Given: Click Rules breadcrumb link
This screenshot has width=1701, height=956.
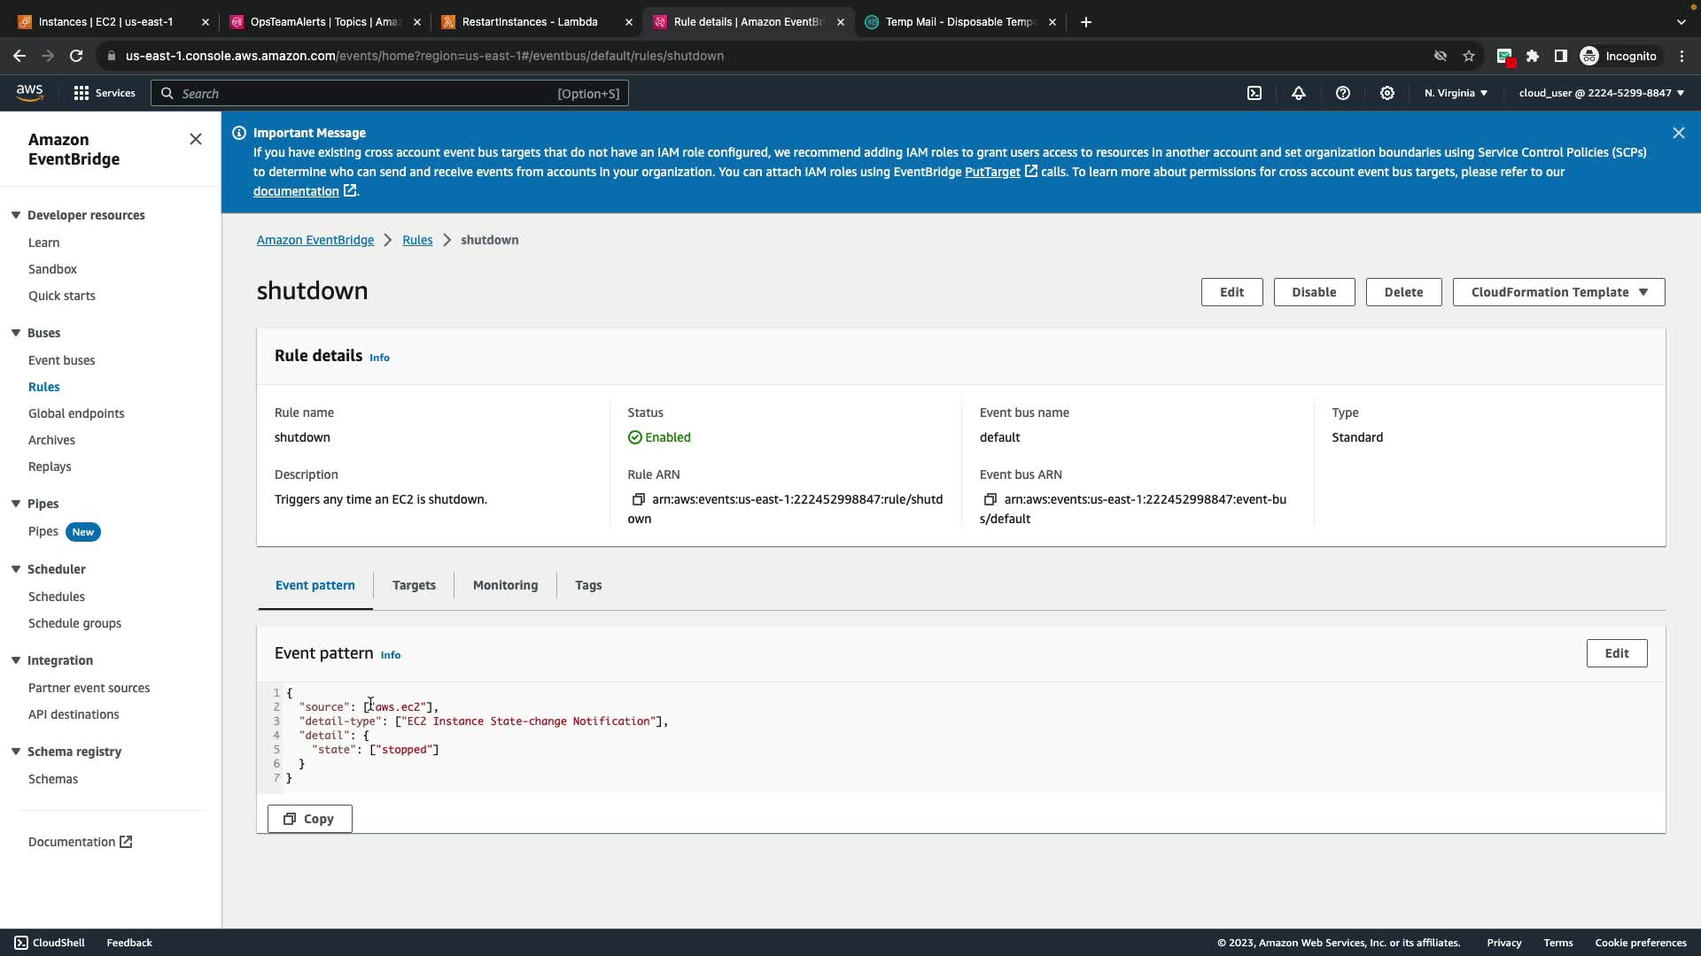Looking at the screenshot, I should [417, 240].
